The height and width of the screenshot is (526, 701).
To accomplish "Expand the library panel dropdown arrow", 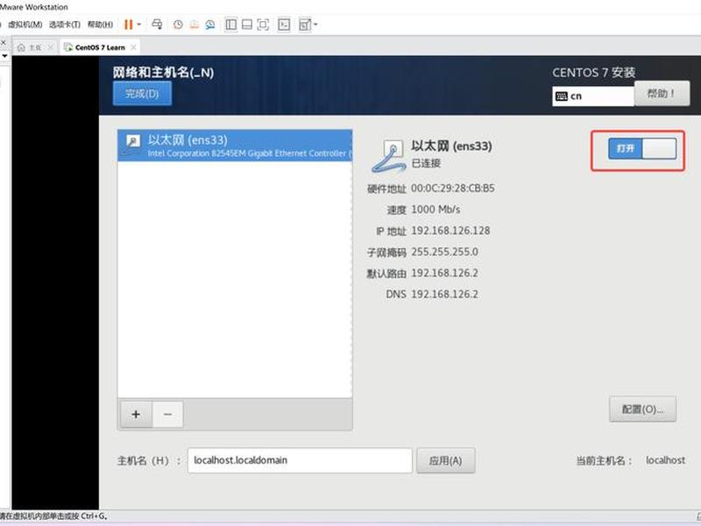I will (4, 56).
